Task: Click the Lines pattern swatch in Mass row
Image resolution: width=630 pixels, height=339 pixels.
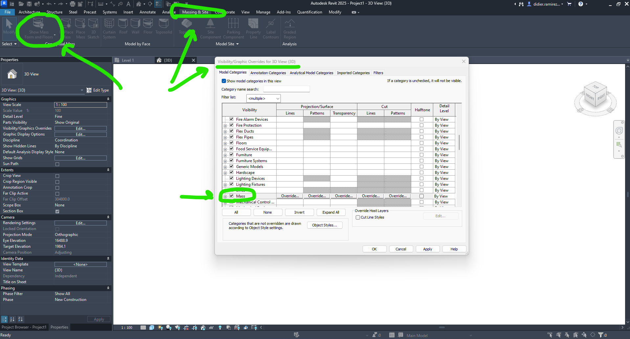Action: pos(290,196)
